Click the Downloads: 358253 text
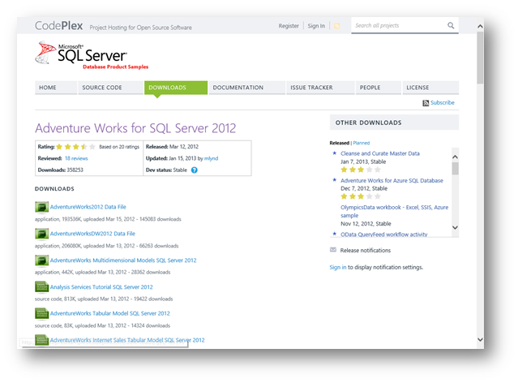Viewport: 518px width, 383px height. (61, 170)
